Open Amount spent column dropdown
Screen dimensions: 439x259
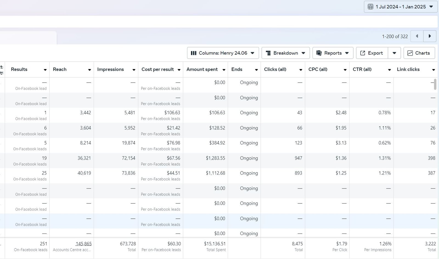click(x=224, y=70)
